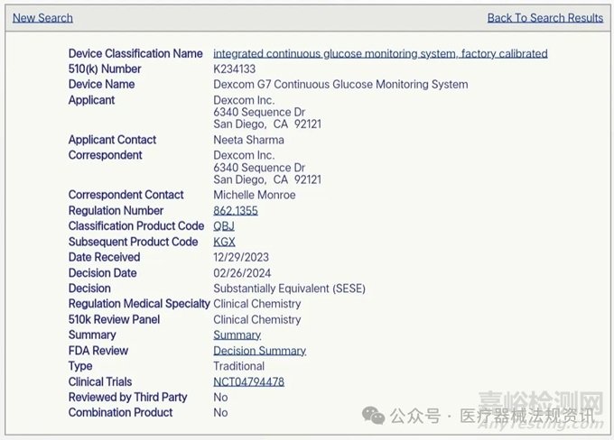Go Back To Search Results

click(544, 18)
